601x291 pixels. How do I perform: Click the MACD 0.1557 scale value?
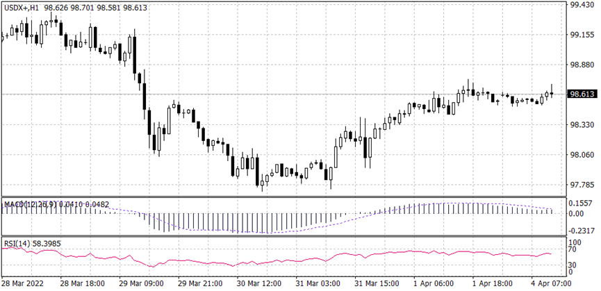582,202
